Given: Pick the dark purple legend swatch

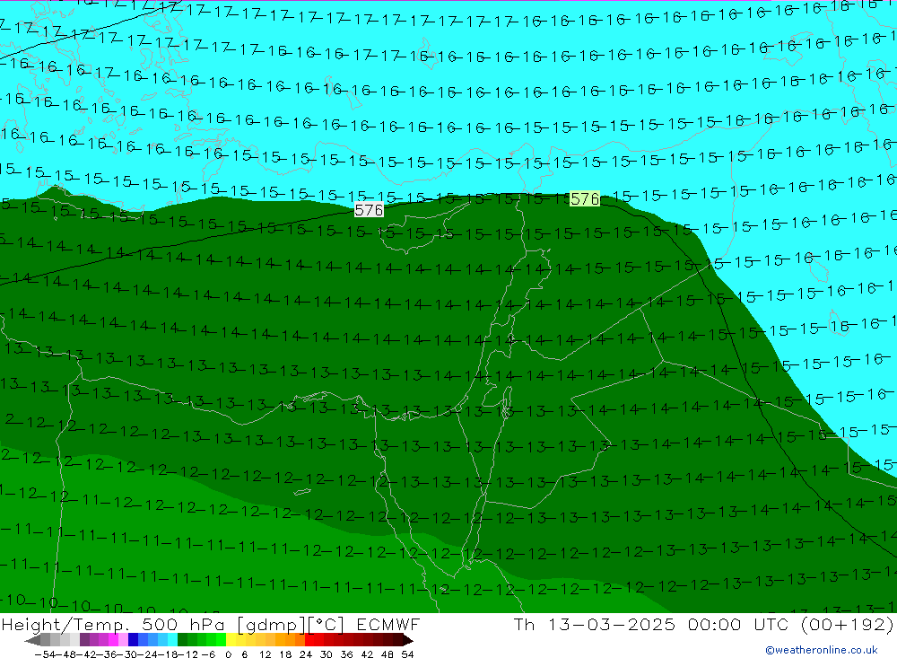Looking at the screenshot, I should [x=84, y=640].
